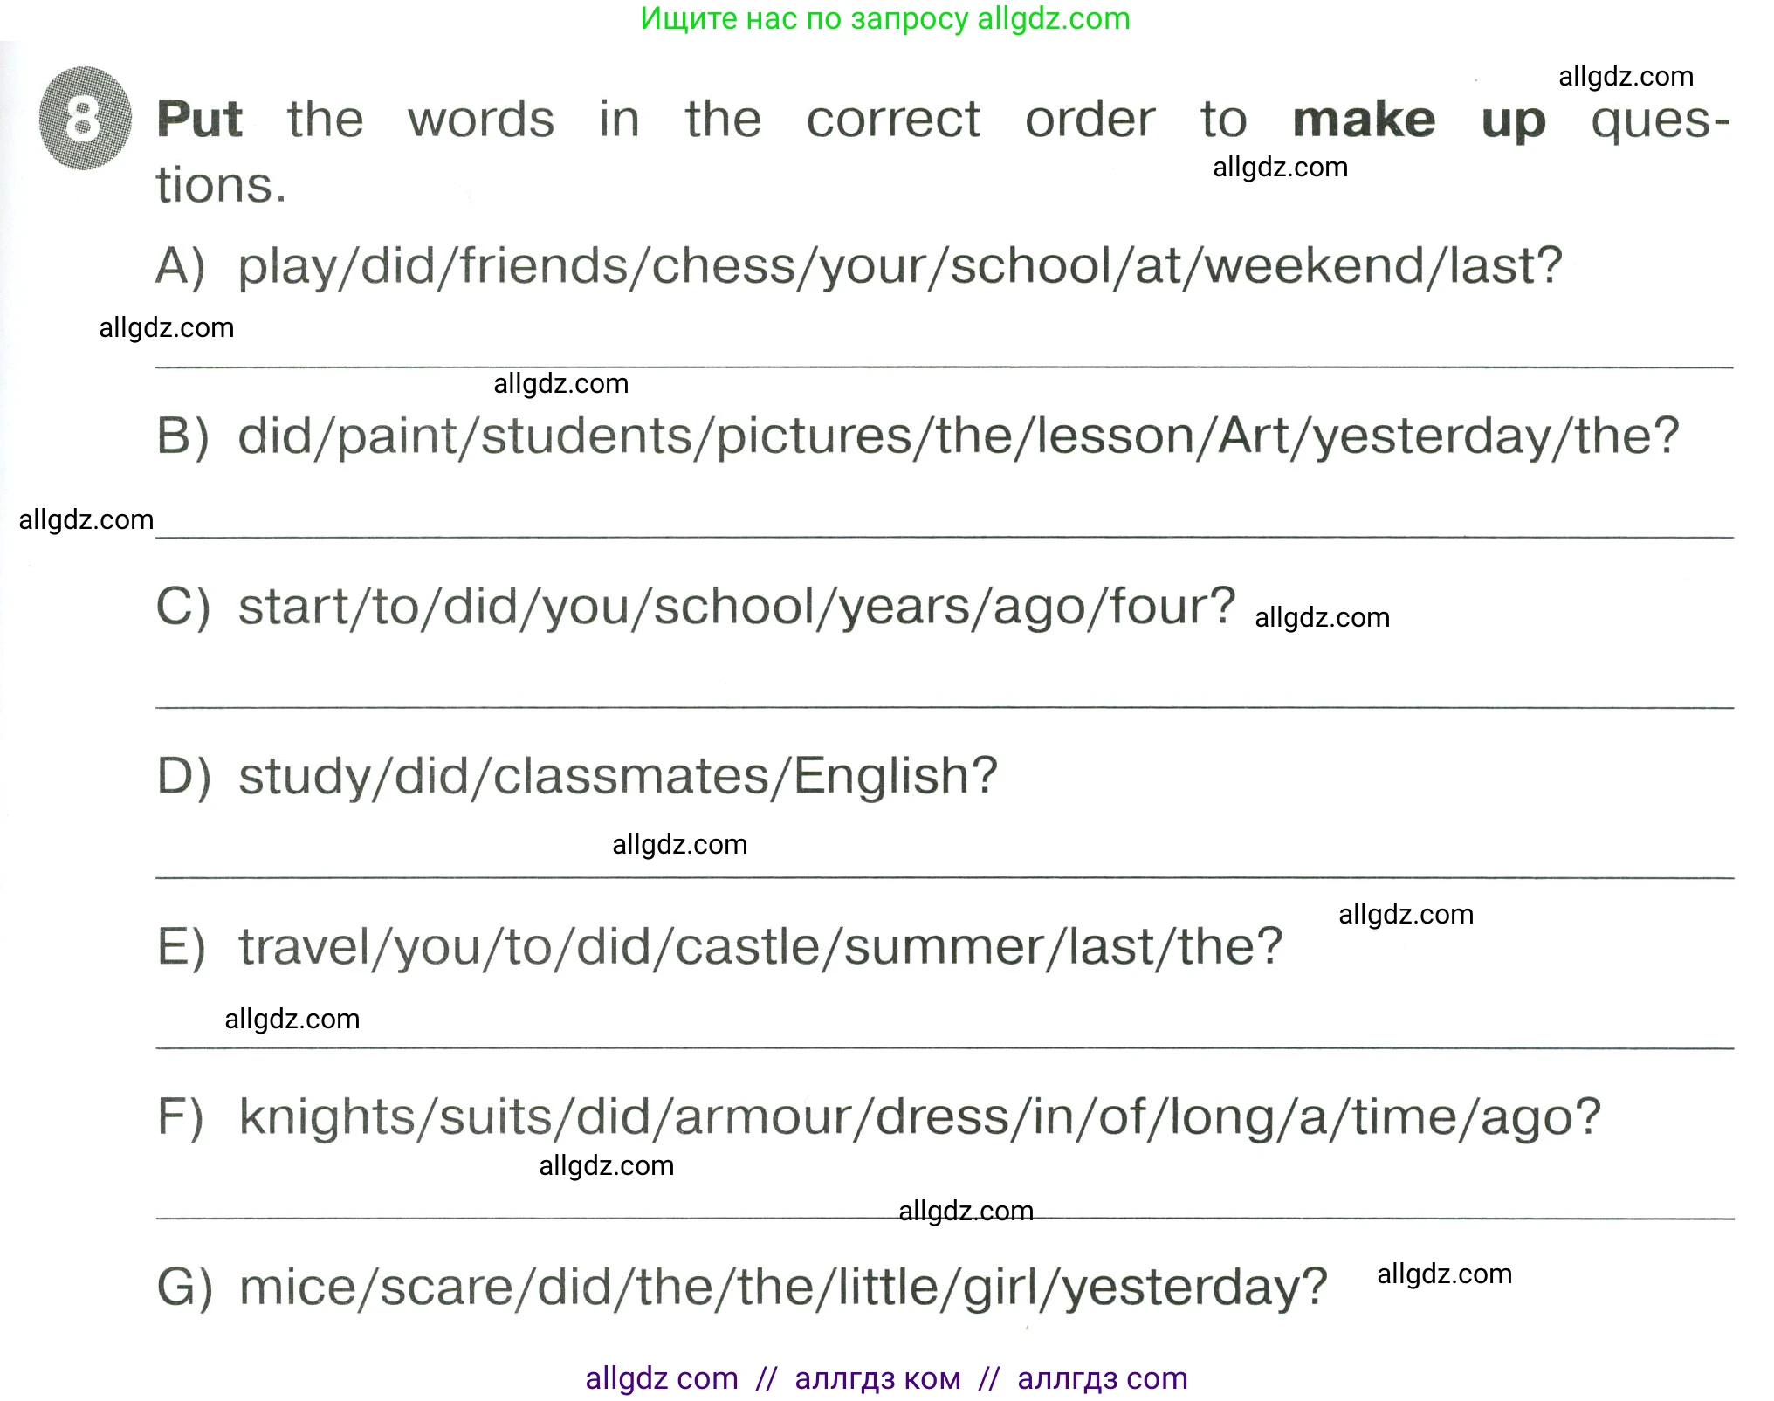
Task: Select question F starting with knights/suits/did
Action: 919,1116
